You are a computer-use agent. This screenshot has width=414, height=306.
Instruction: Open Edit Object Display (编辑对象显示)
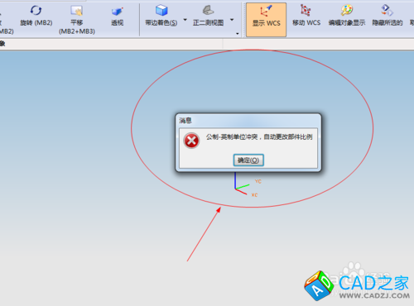[347, 16]
